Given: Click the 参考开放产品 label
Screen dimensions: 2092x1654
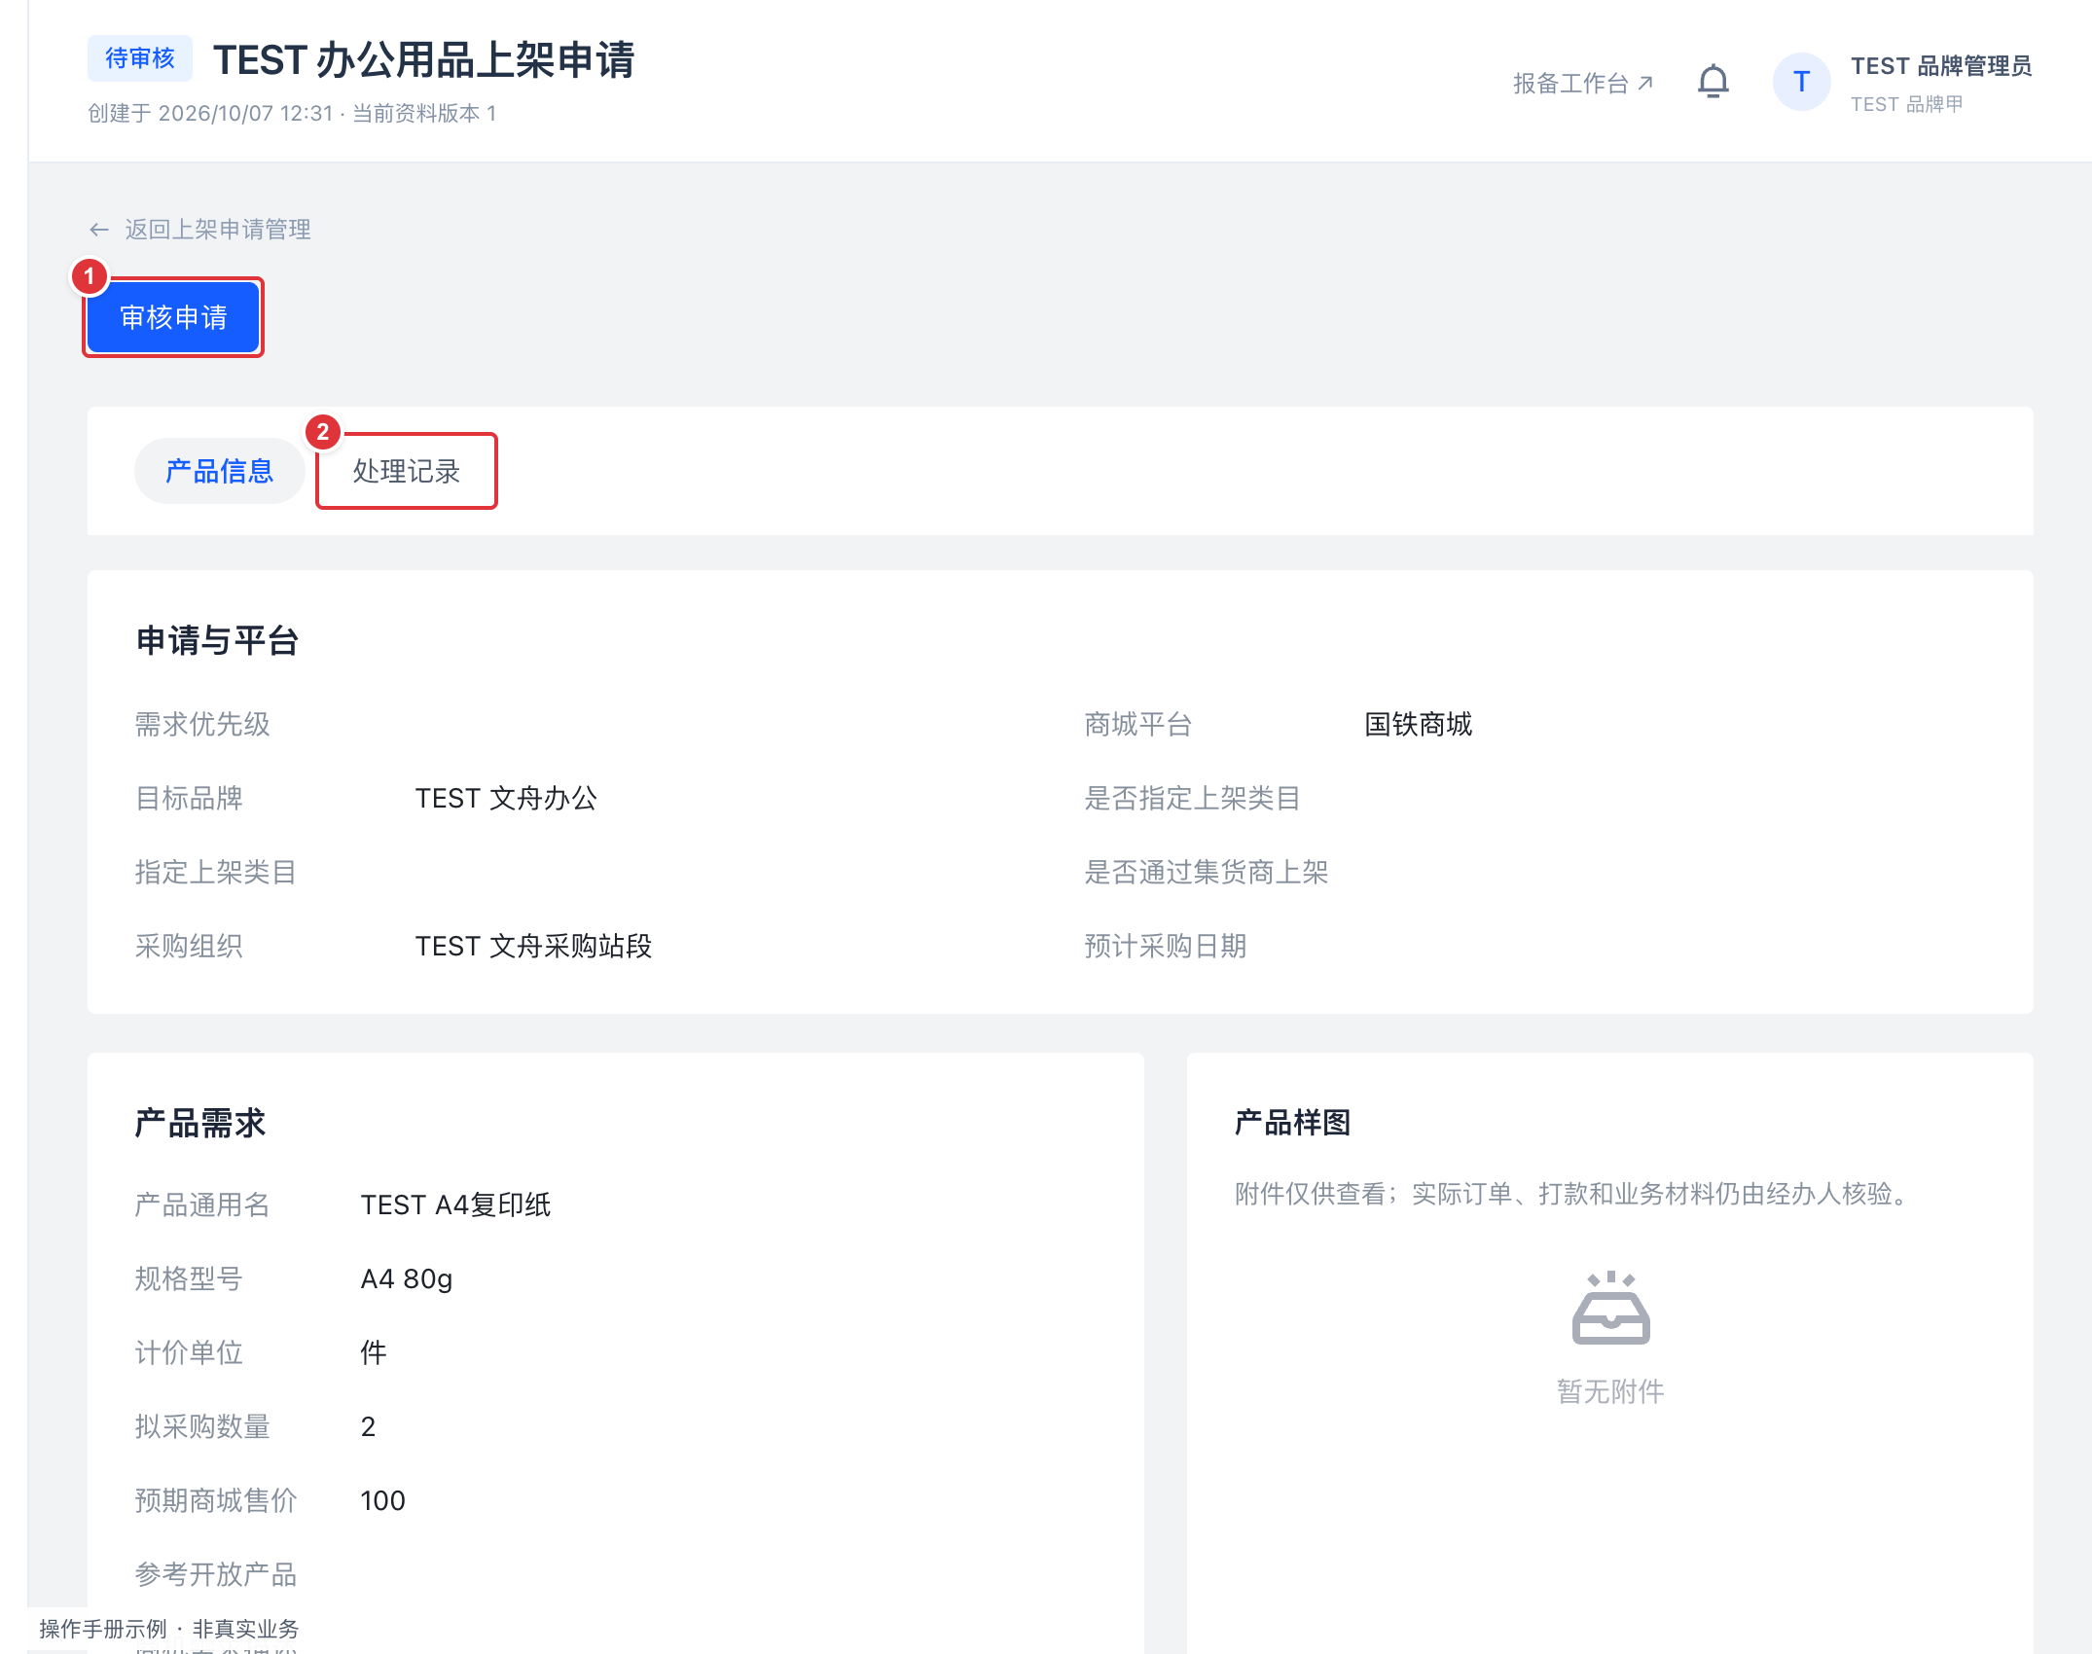Looking at the screenshot, I should point(216,1575).
